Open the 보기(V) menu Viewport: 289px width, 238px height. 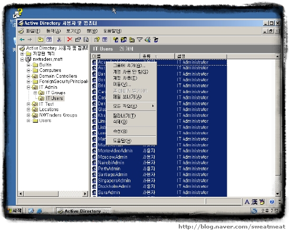pyautogui.click(x=73, y=31)
